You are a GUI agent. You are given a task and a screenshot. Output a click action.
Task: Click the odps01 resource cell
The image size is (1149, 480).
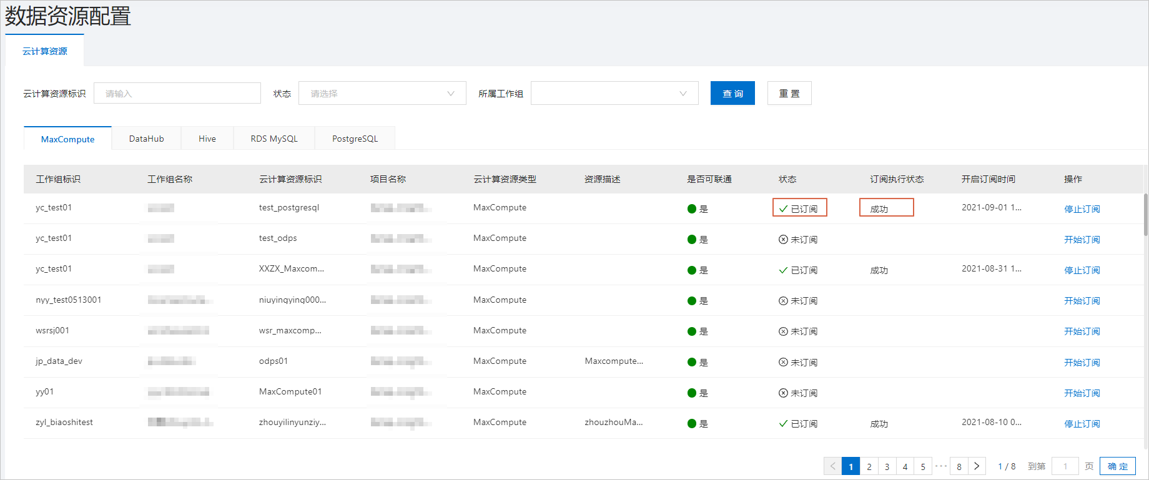tap(274, 361)
